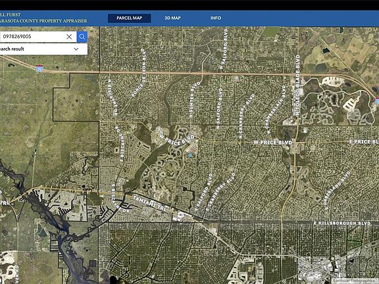Click the magnifier search button

(x=82, y=37)
